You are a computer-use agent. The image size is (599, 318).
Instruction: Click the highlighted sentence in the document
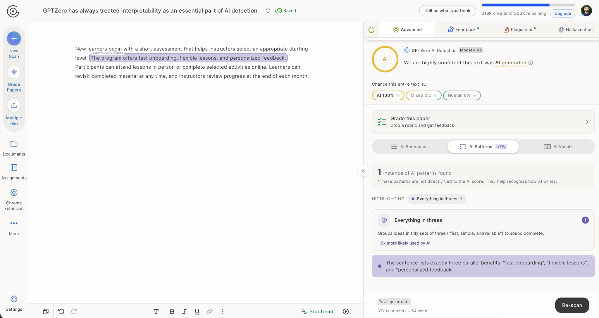pyautogui.click(x=188, y=58)
